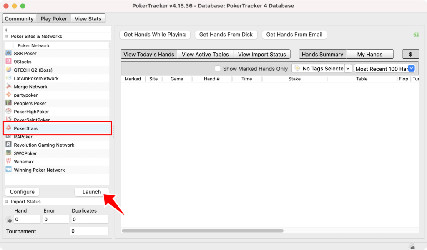Click Get Hands From Email button
The width and height of the screenshot is (427, 250).
pyautogui.click(x=294, y=35)
